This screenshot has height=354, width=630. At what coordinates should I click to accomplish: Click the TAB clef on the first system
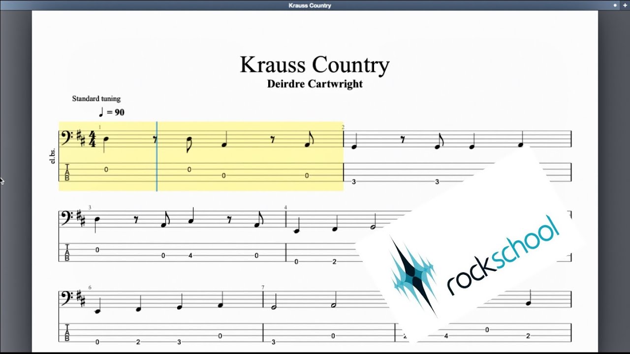67,172
